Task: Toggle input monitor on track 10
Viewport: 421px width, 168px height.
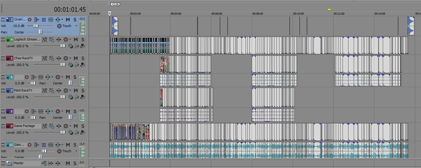Action: click(44, 145)
